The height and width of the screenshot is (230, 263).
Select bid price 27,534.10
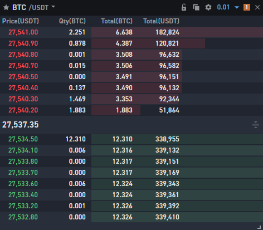click(x=23, y=150)
